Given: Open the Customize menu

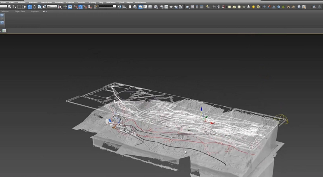Looking at the screenshot, I should click(81, 2).
